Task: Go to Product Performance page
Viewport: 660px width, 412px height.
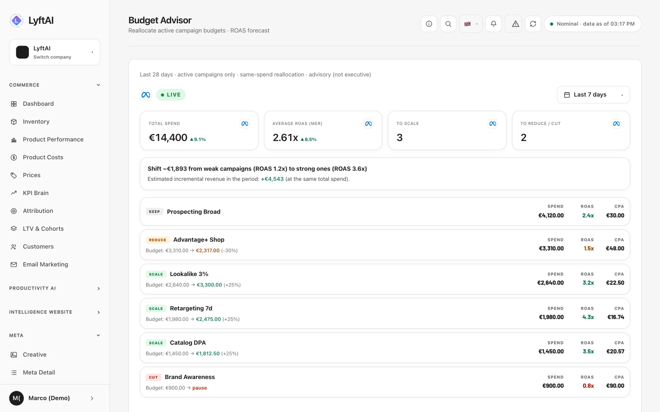Action: point(53,139)
